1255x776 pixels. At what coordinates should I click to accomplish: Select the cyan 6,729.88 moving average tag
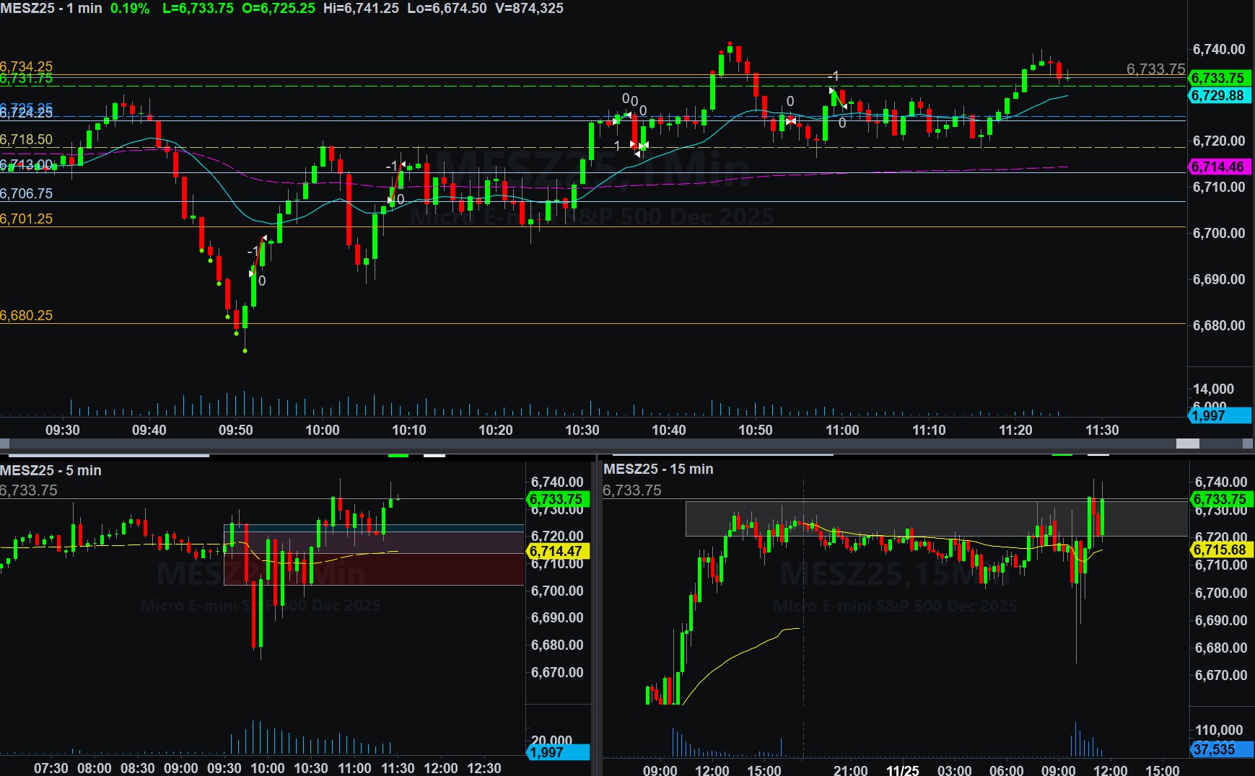point(1218,95)
